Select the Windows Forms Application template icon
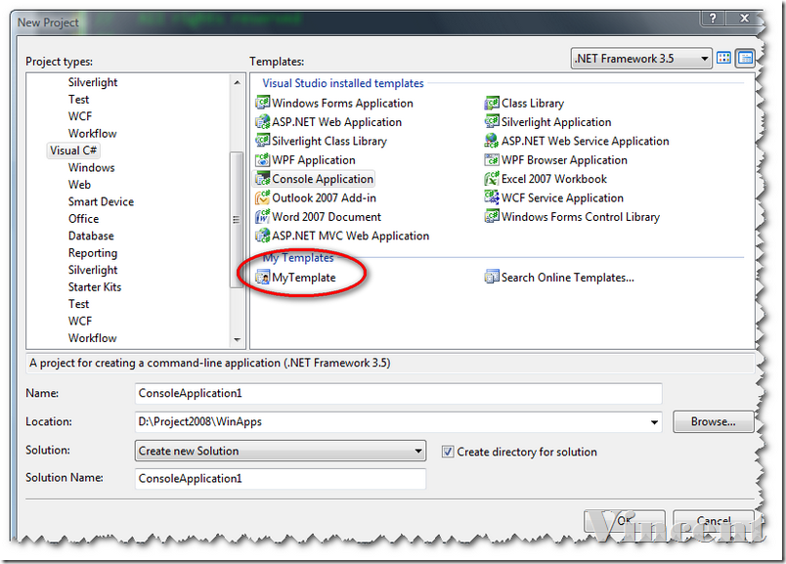This screenshot has width=786, height=564. click(262, 104)
